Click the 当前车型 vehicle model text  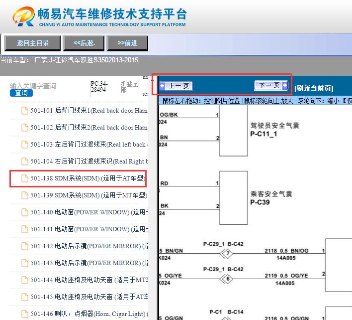point(70,60)
